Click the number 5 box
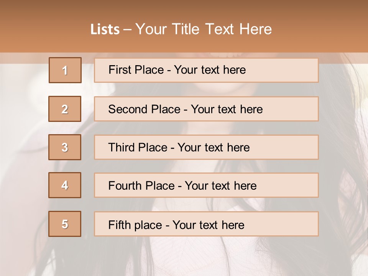 tap(65, 223)
